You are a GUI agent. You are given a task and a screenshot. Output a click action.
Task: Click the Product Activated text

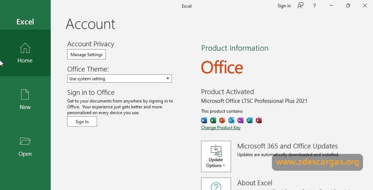227,92
